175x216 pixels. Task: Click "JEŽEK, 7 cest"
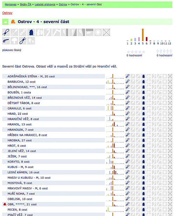(x=17, y=156)
